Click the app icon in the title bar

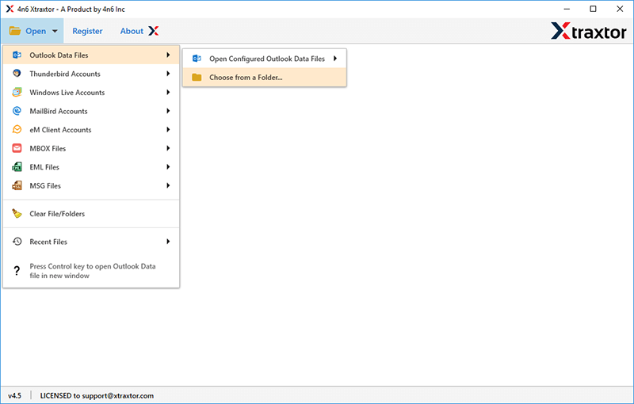click(10, 9)
